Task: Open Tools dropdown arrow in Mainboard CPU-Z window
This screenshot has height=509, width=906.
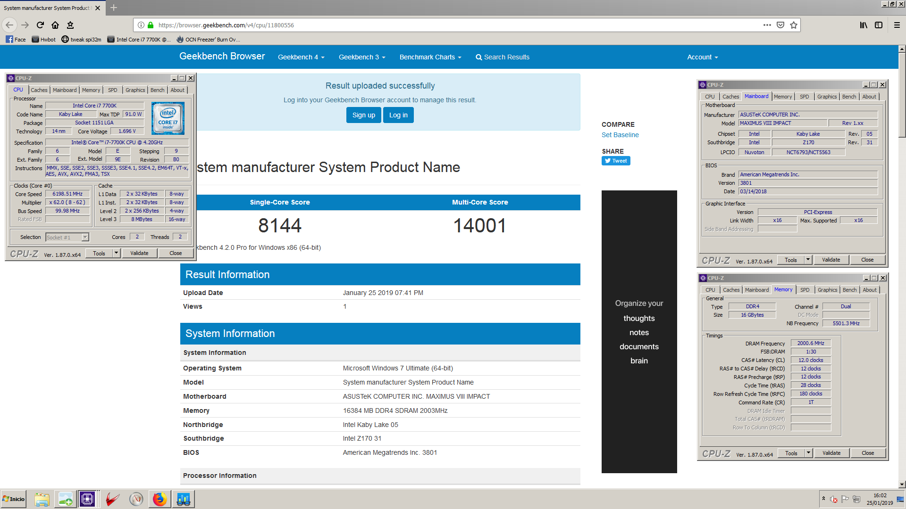Action: pyautogui.click(x=808, y=260)
